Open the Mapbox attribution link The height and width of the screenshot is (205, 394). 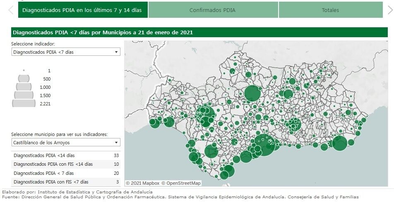pyautogui.click(x=143, y=183)
